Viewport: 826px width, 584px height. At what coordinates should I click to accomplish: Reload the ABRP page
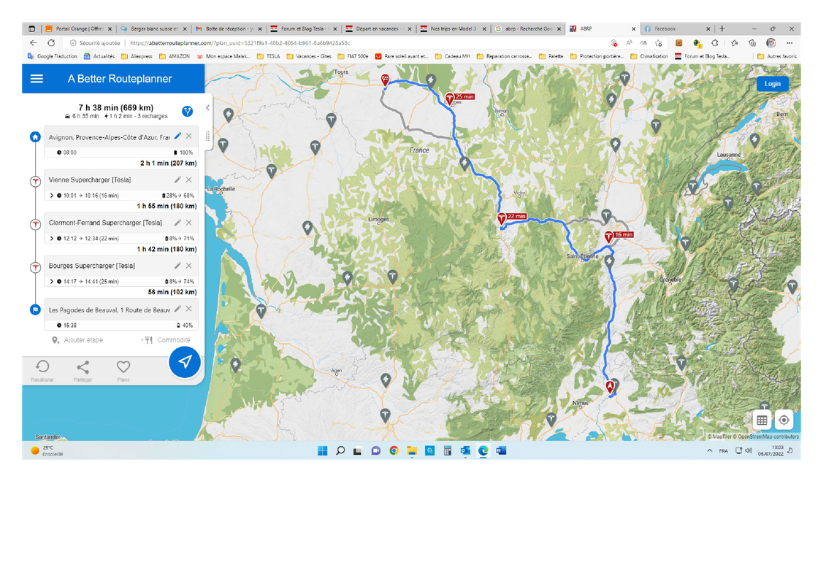(51, 43)
